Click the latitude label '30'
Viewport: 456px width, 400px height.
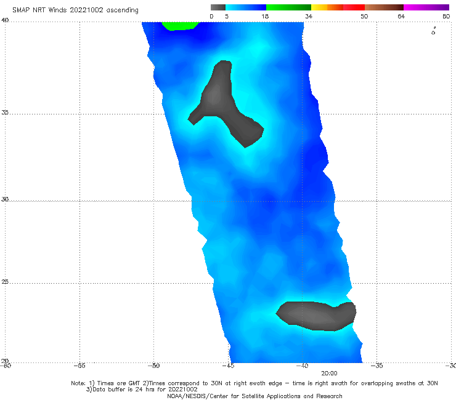tap(5, 199)
